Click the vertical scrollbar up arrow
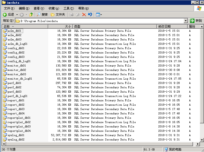The width and height of the screenshot is (204, 152). point(202,27)
